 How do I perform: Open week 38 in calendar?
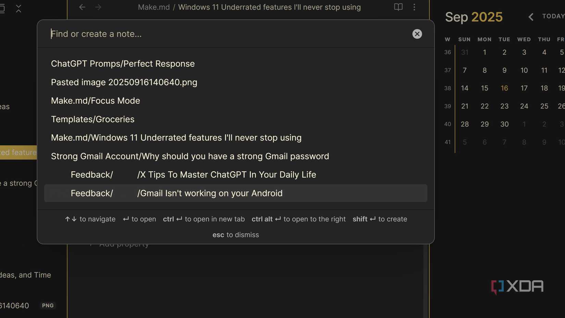pyautogui.click(x=448, y=88)
